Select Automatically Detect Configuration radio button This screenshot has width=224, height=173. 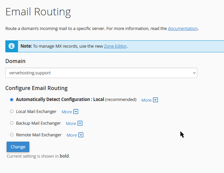pos(12,100)
